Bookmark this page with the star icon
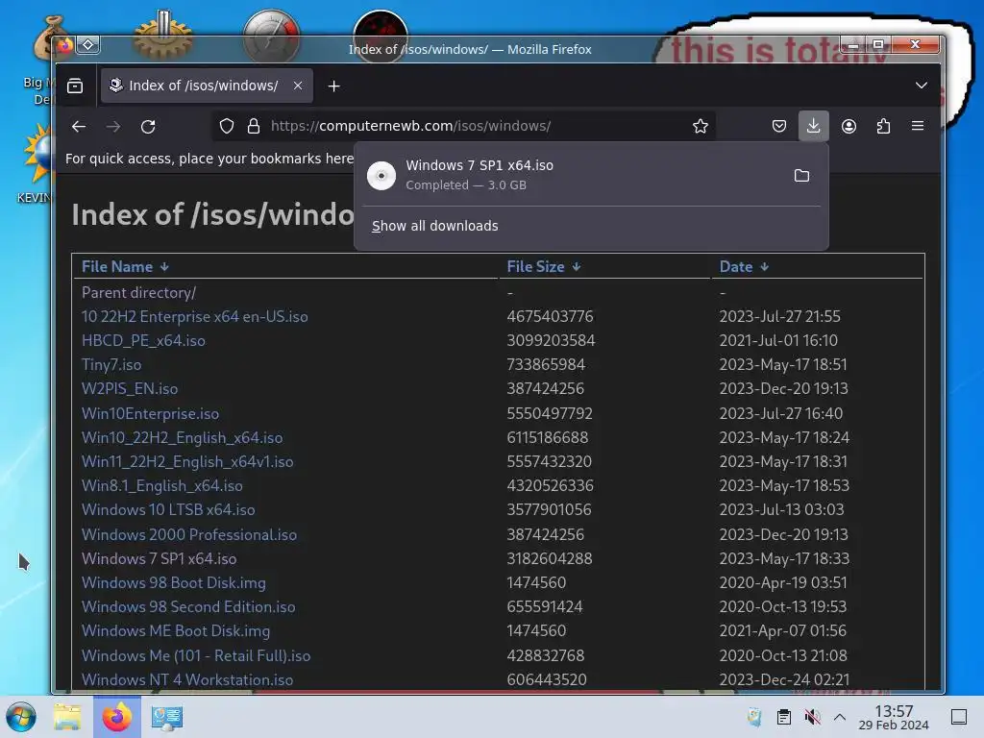984x738 pixels. (701, 127)
